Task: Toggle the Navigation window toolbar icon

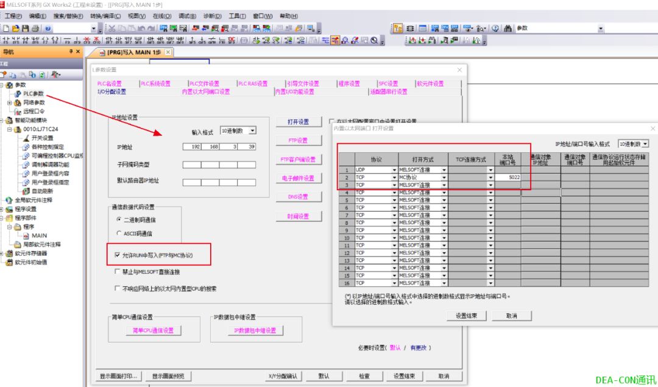Action: [x=397, y=29]
